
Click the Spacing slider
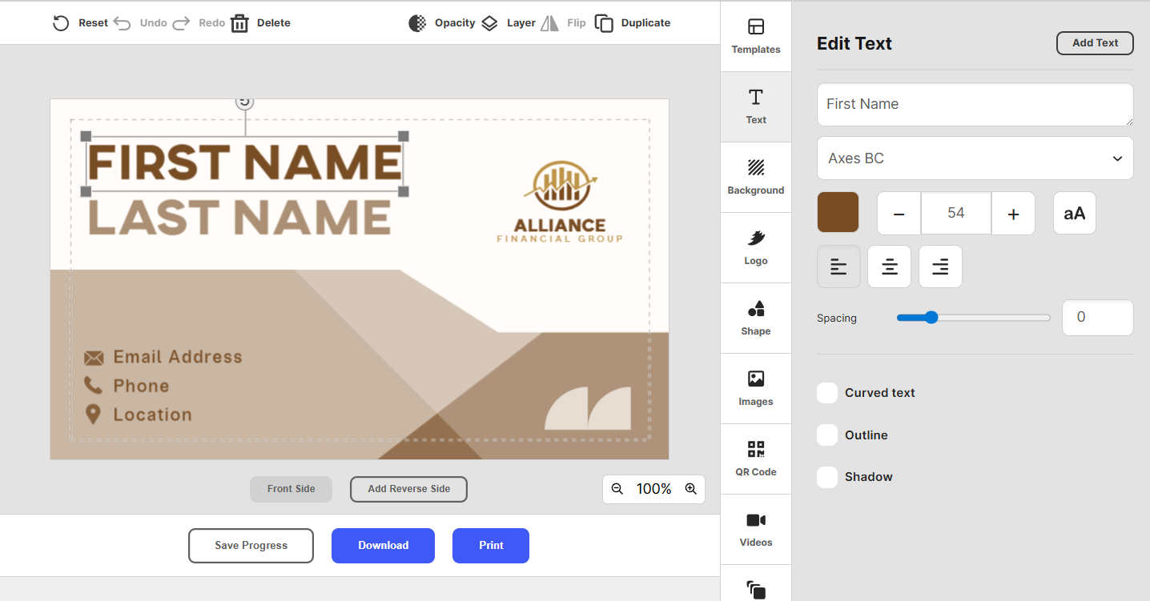tap(974, 318)
